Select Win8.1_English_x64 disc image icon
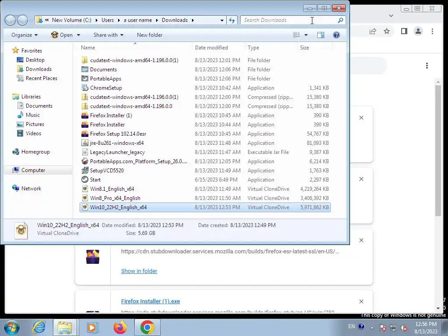This screenshot has height=336, width=448. [x=84, y=189]
